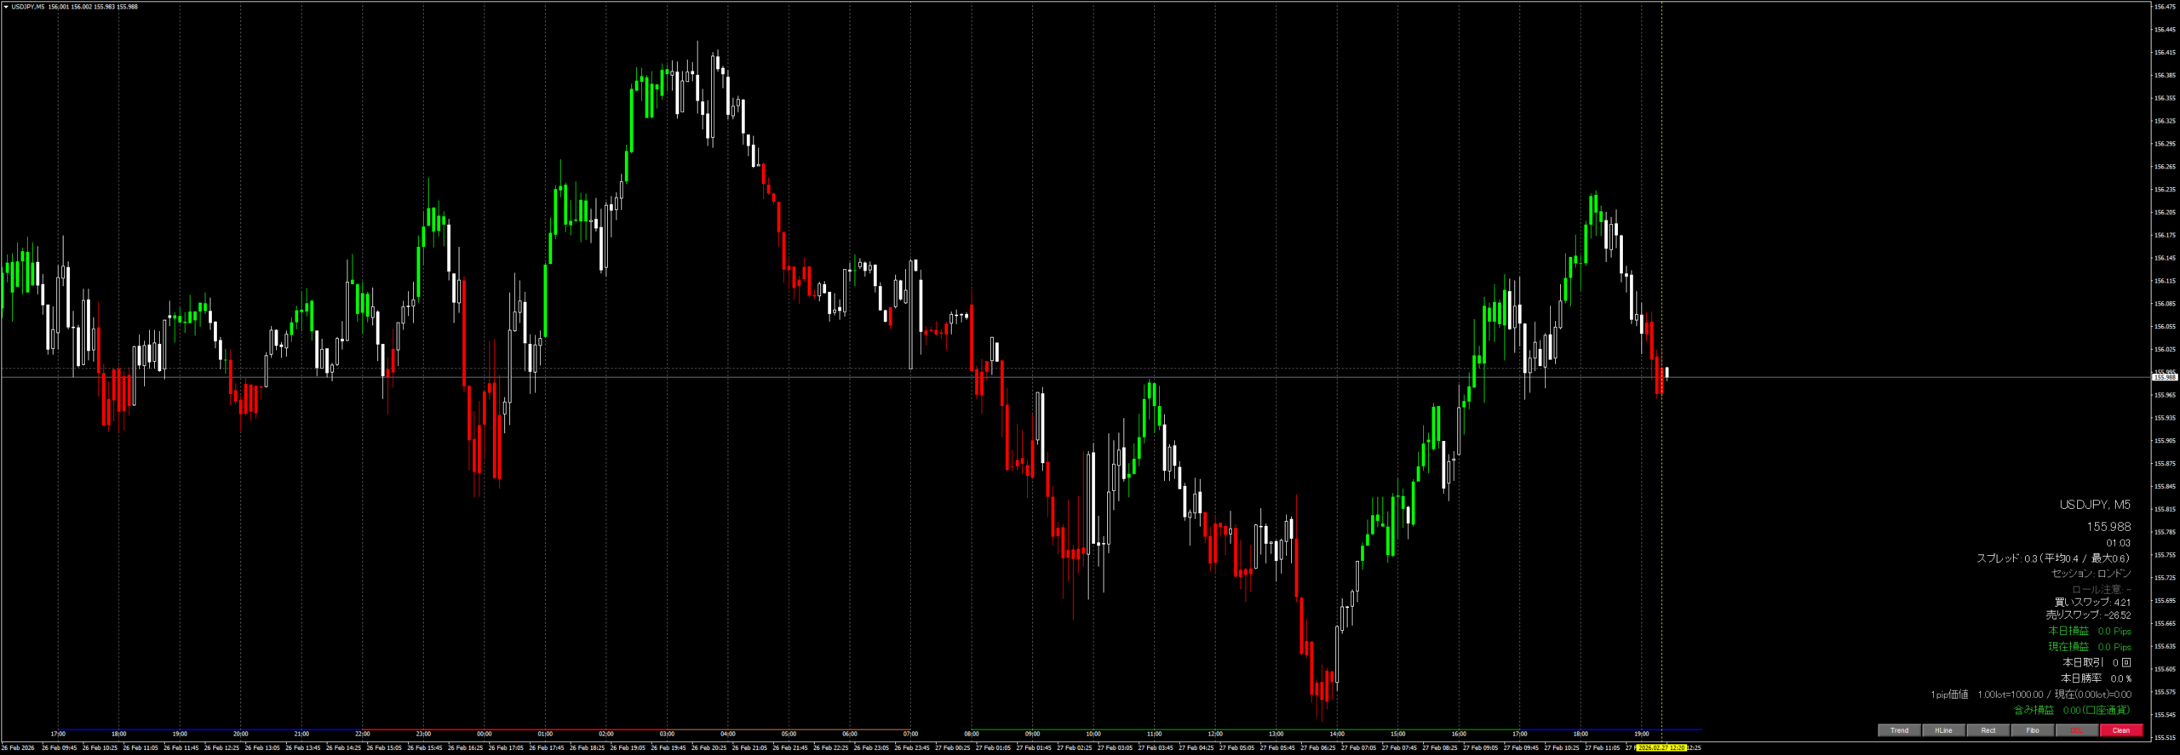The image size is (2180, 755).
Task: Click the スプレッド spread info line
Action: (x=2052, y=558)
